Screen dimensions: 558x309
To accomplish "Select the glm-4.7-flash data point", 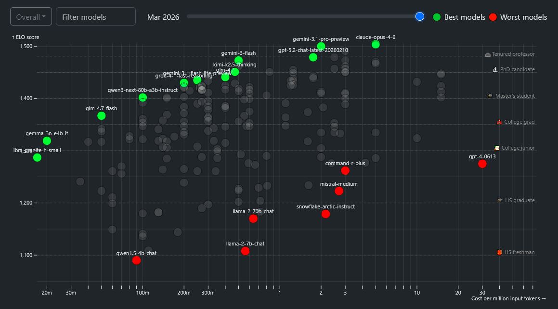I will click(x=102, y=116).
